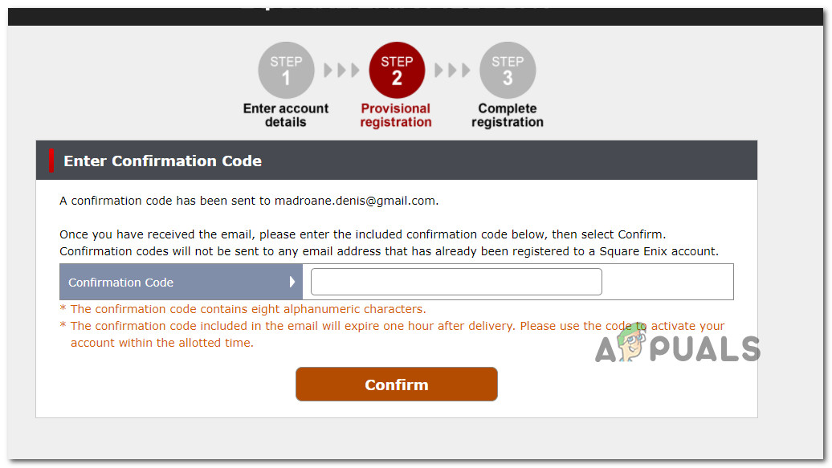Click the "Enter Confirmation Code" heading
Screen dimensions: 832x468
[163, 161]
